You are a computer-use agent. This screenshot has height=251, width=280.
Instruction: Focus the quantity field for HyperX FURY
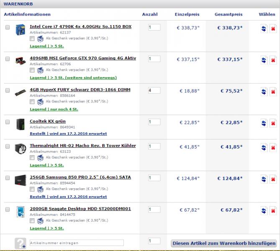[154, 90]
